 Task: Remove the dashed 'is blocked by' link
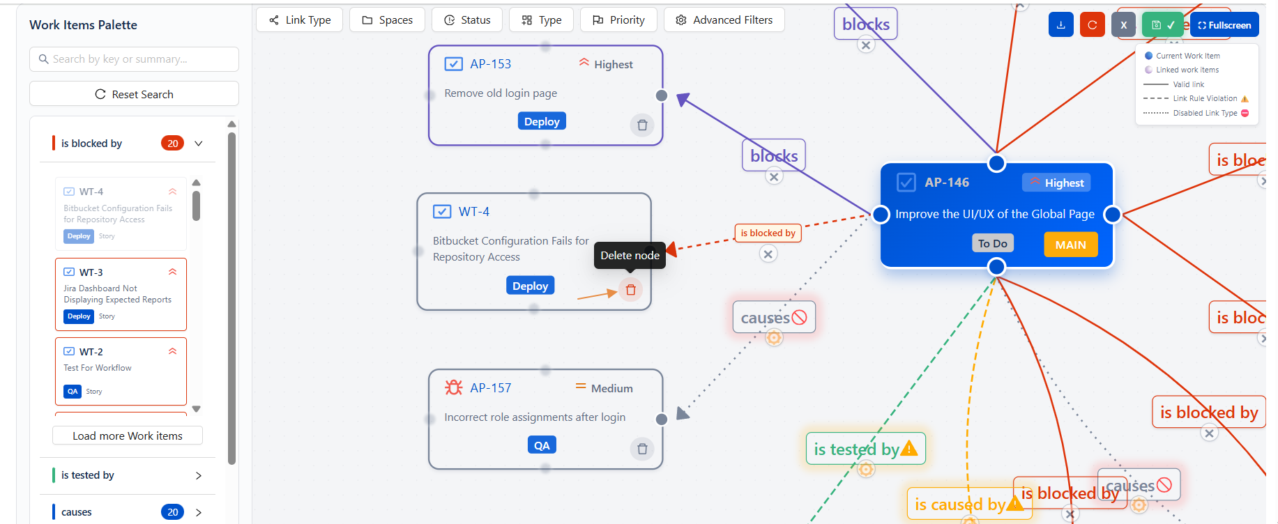pos(768,254)
